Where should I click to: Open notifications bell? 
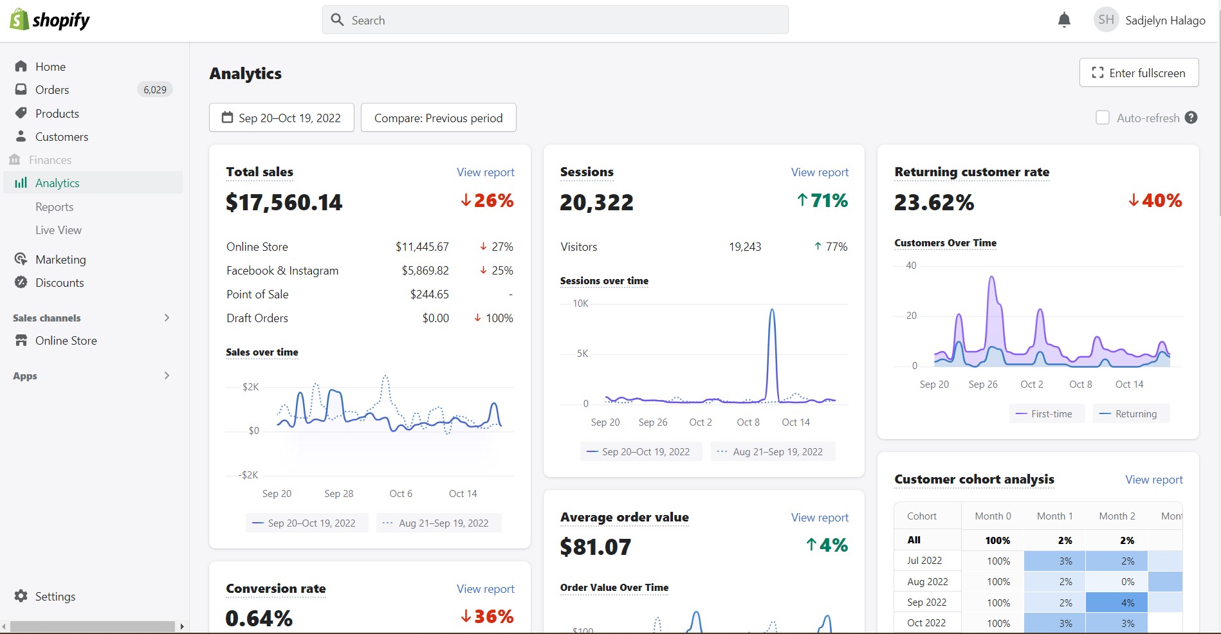pos(1064,20)
